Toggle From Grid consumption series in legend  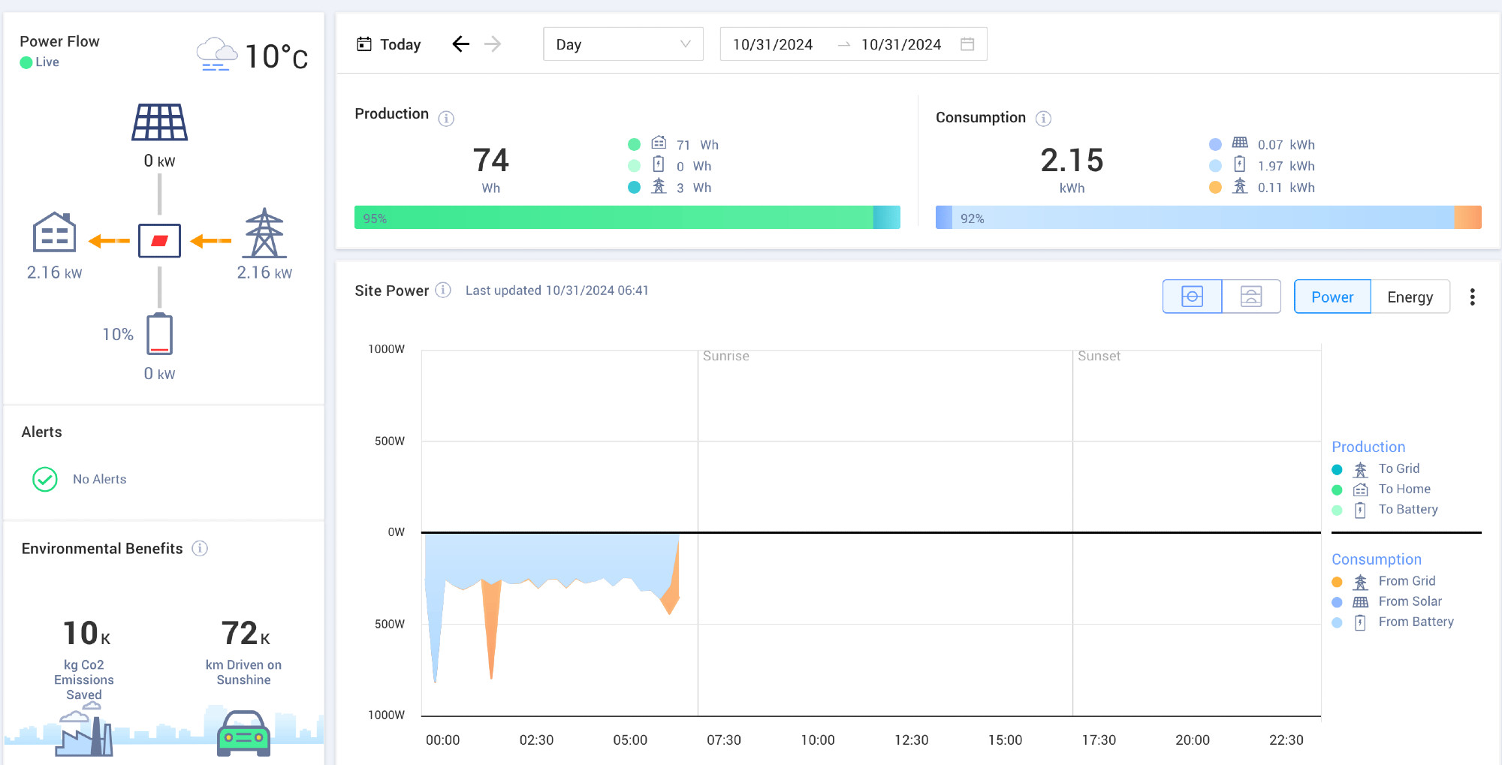(1383, 581)
